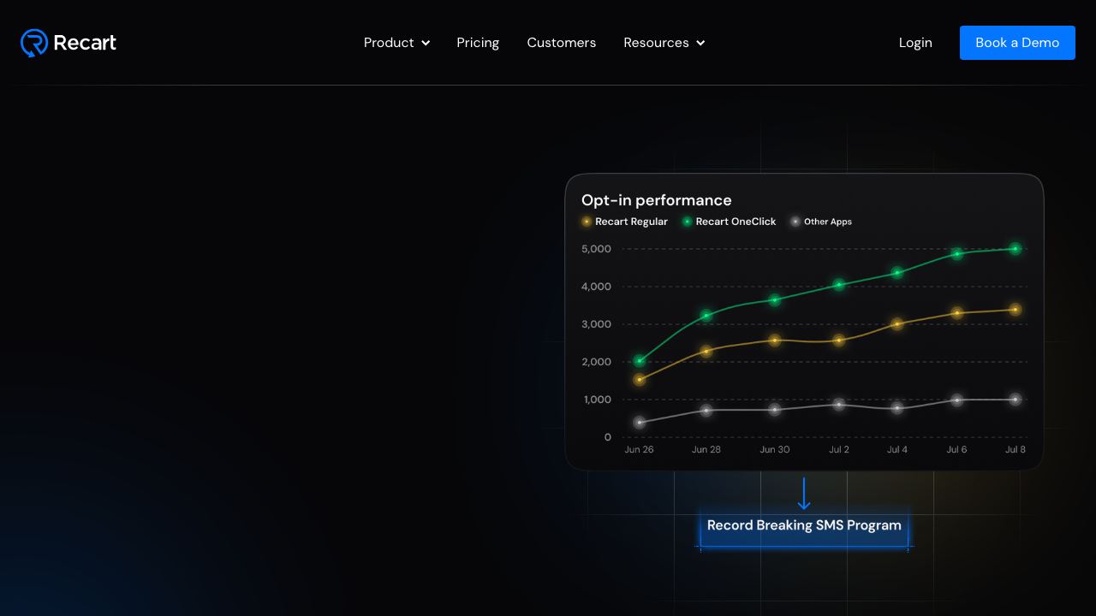This screenshot has height=616, width=1096.
Task: Click the Jul 8 x-axis label
Action: pyautogui.click(x=1016, y=449)
